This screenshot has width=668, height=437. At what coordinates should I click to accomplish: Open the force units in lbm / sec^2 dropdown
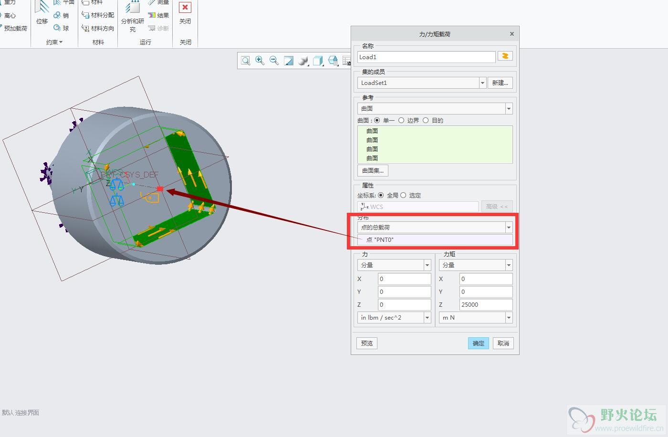[427, 317]
